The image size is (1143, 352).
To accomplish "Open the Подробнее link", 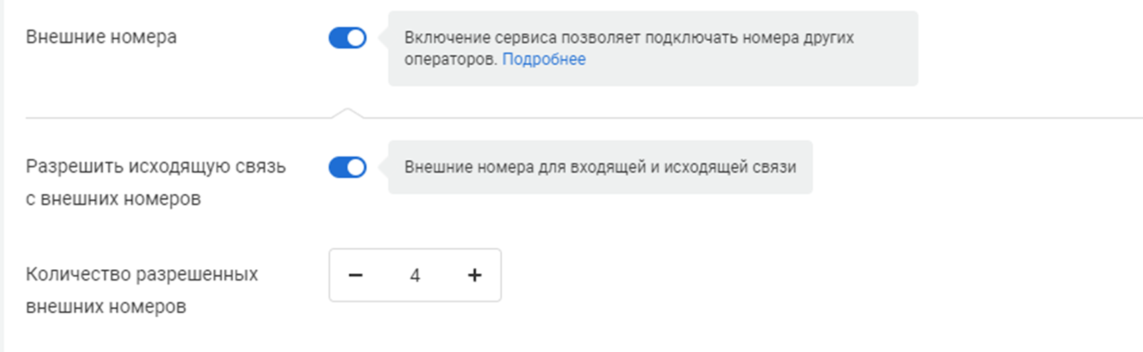I will pos(544,59).
